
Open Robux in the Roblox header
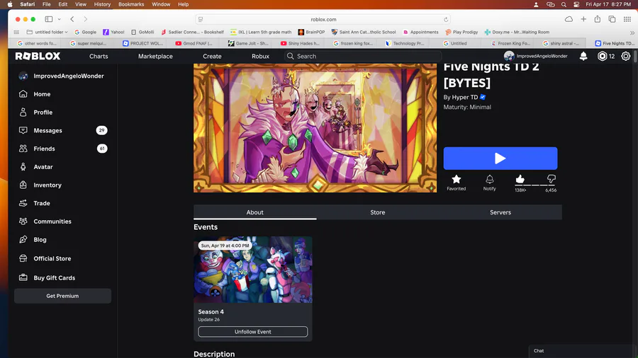tap(260, 57)
